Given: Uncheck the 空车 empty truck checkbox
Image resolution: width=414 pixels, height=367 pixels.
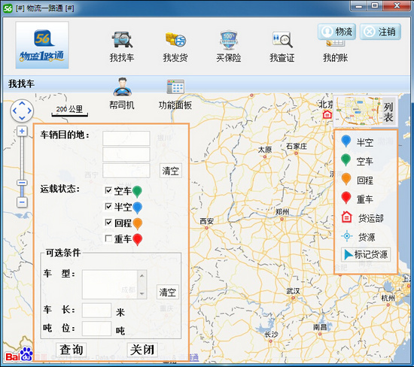Looking at the screenshot, I should (x=108, y=190).
